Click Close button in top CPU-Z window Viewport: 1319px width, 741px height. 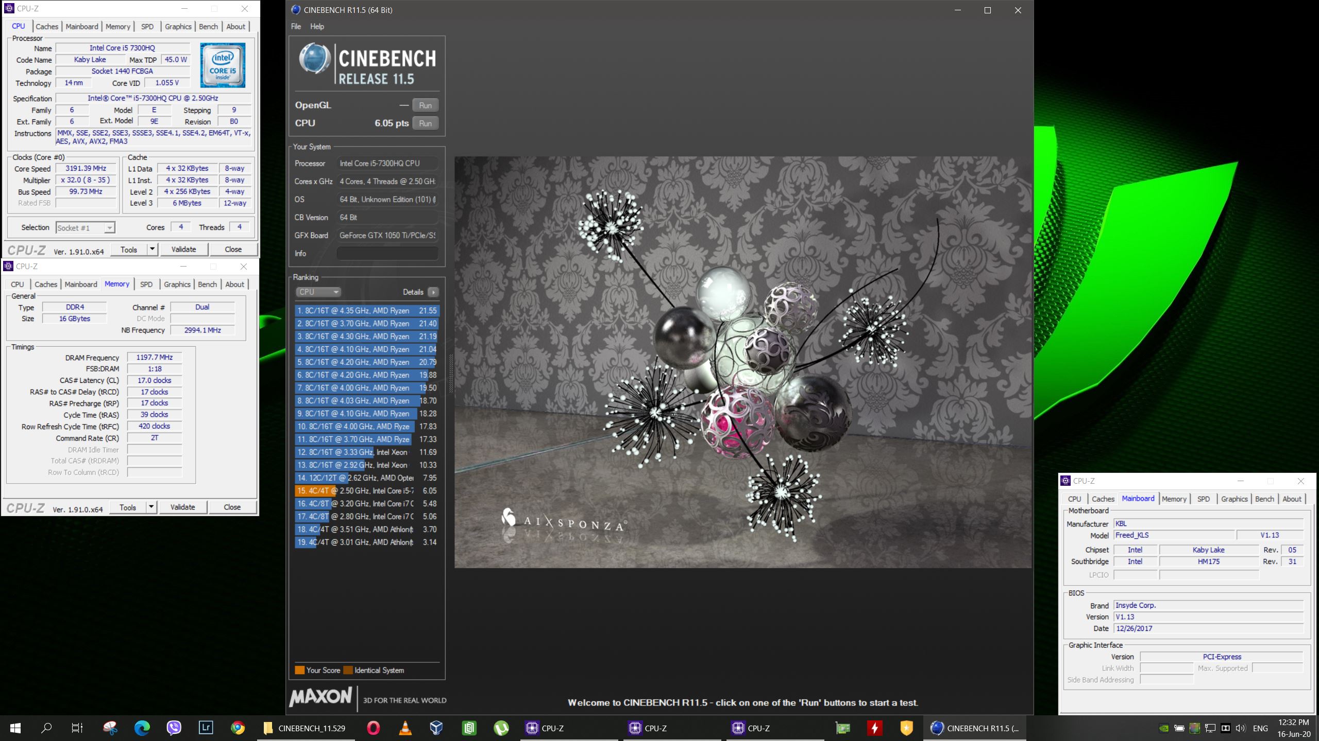tap(233, 250)
